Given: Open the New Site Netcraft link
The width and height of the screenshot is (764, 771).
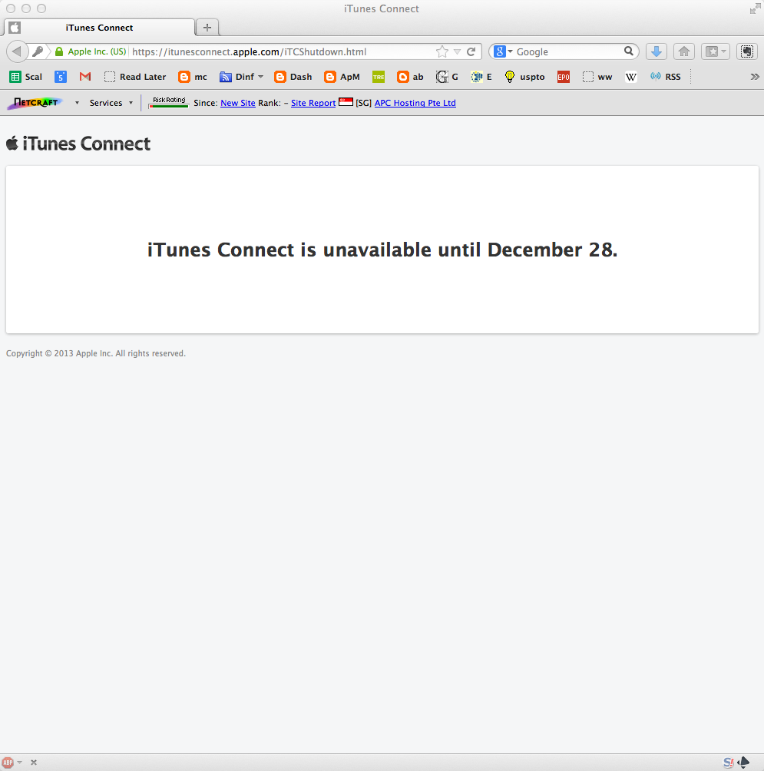Looking at the screenshot, I should (238, 103).
